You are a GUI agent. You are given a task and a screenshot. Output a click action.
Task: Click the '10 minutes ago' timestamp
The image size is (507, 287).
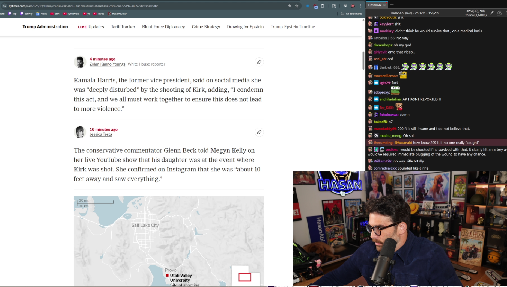tap(103, 129)
